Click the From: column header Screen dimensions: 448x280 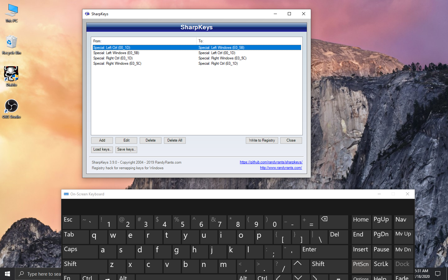point(144,41)
